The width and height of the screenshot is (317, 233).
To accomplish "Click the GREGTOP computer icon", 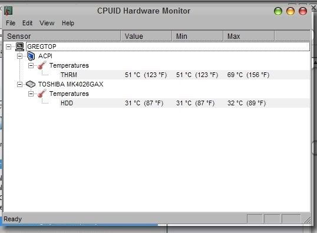I will pos(19,46).
